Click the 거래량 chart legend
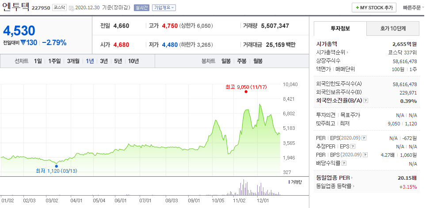Image resolution: width=426 pixels, height=208 pixels. (x=295, y=182)
